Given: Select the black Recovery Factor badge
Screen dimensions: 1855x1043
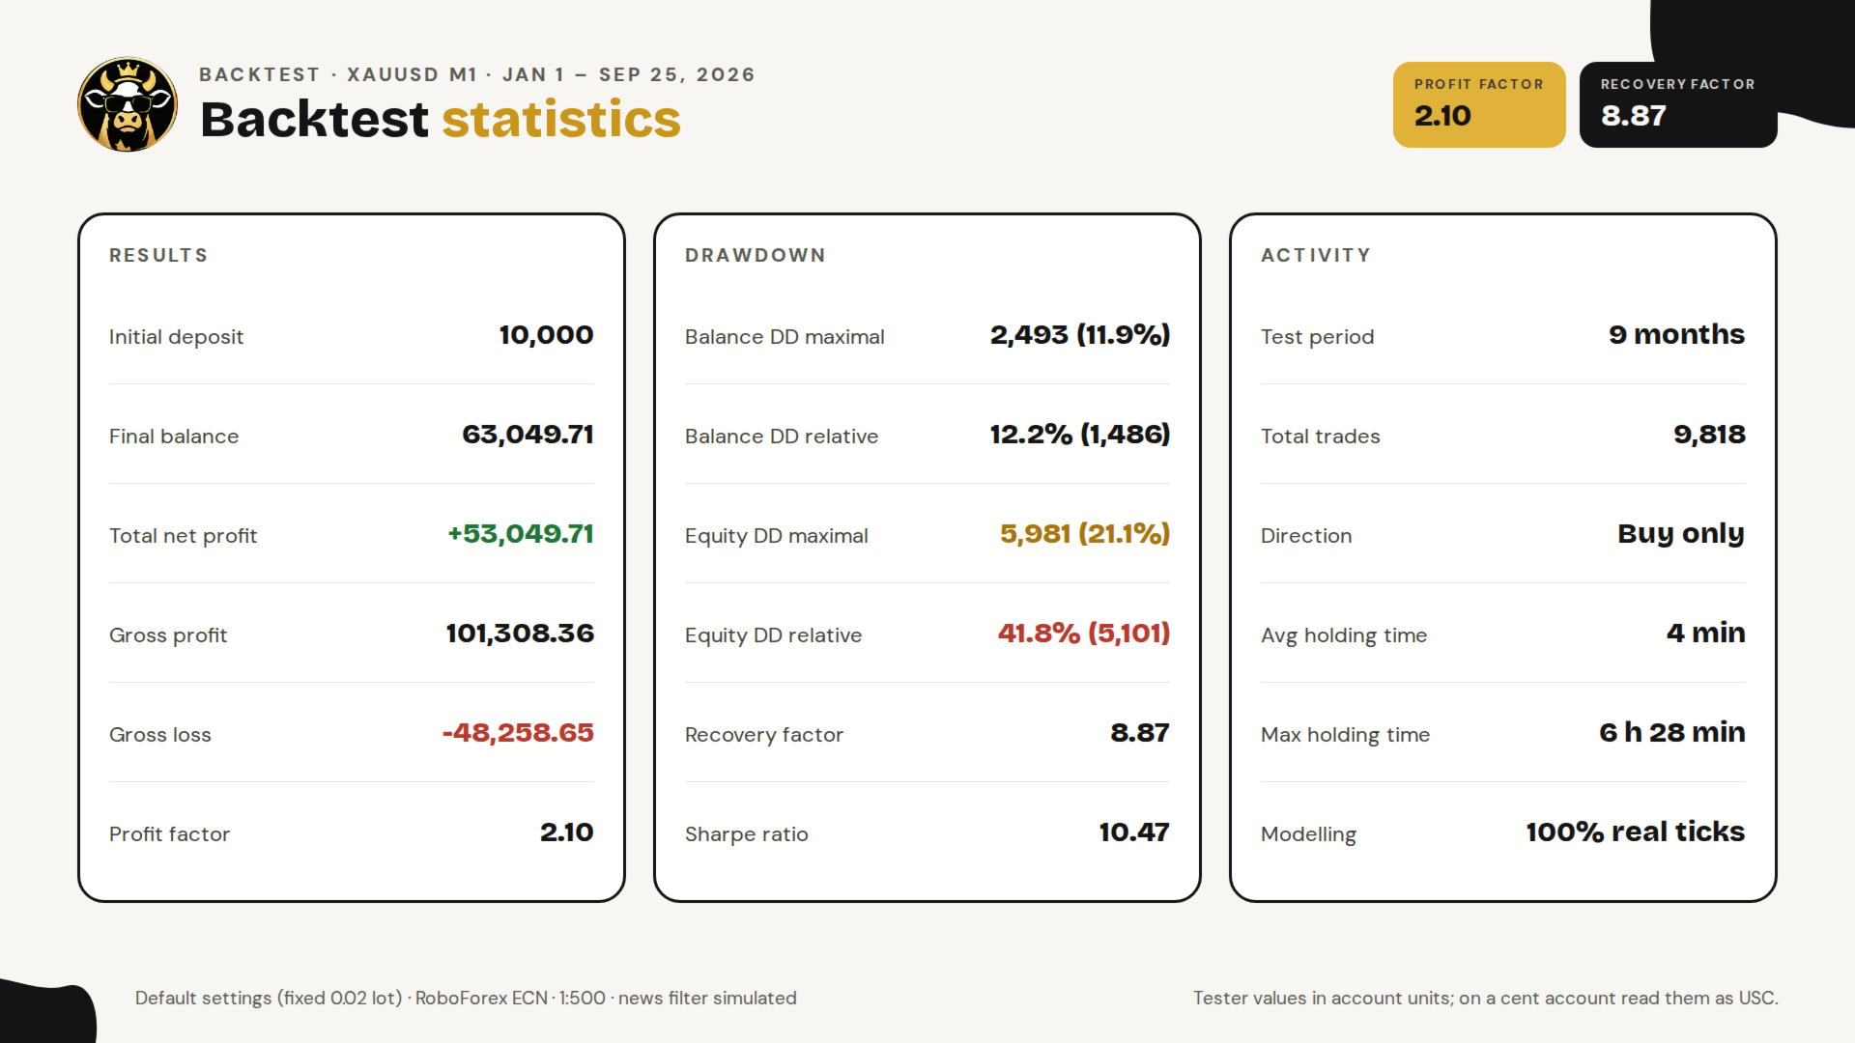Looking at the screenshot, I should coord(1678,104).
